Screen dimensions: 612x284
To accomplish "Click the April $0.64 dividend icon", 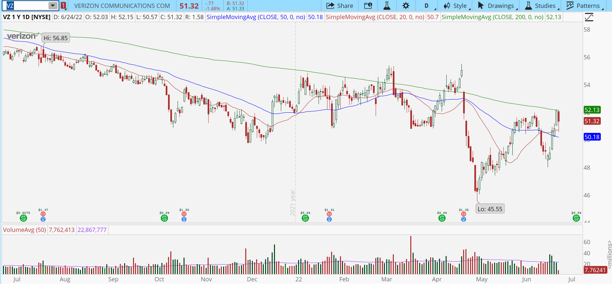I will coord(442,218).
